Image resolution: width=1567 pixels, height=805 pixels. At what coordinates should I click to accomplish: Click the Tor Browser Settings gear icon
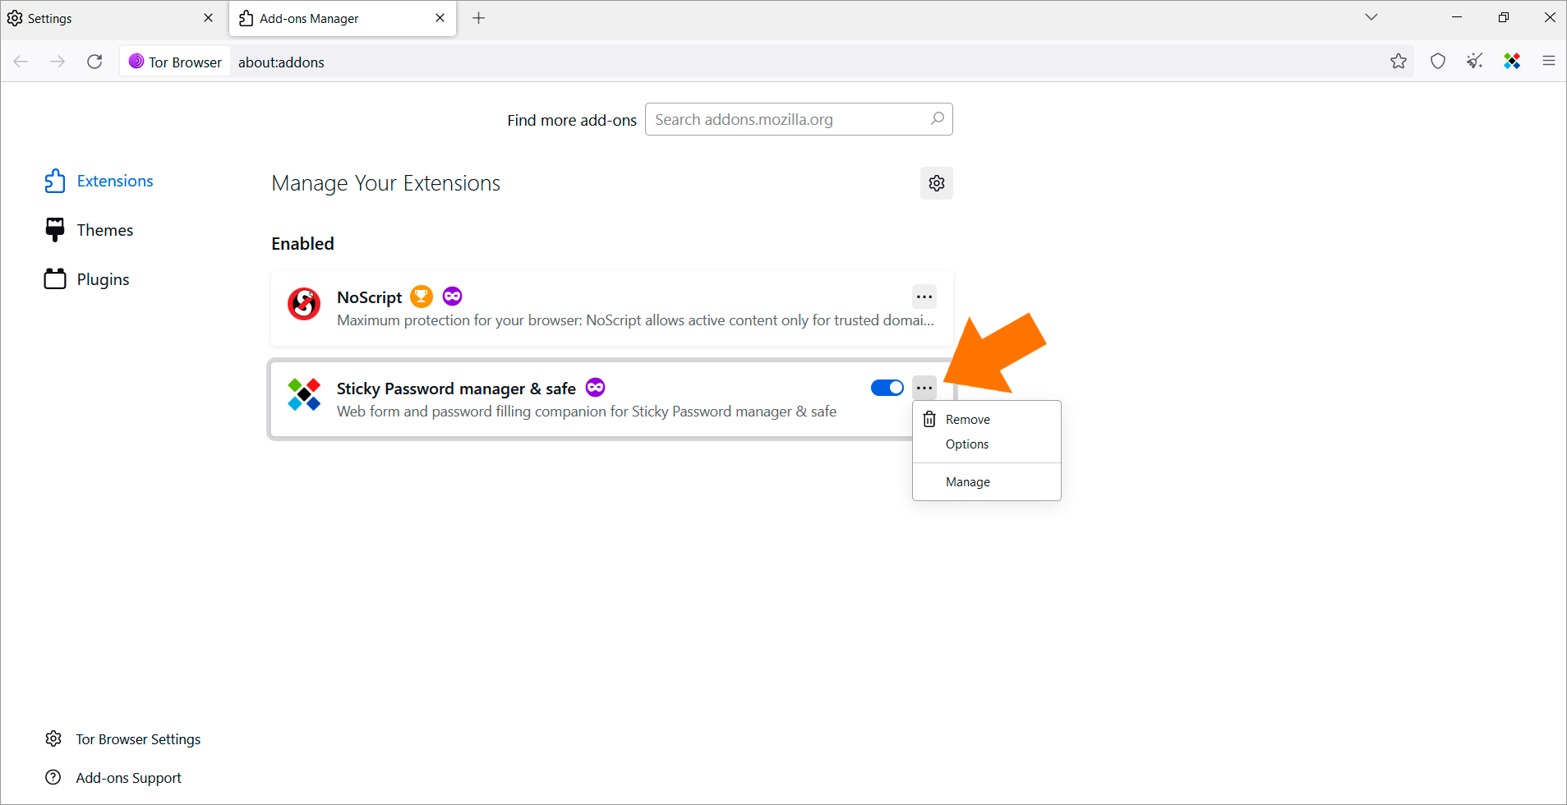point(53,738)
